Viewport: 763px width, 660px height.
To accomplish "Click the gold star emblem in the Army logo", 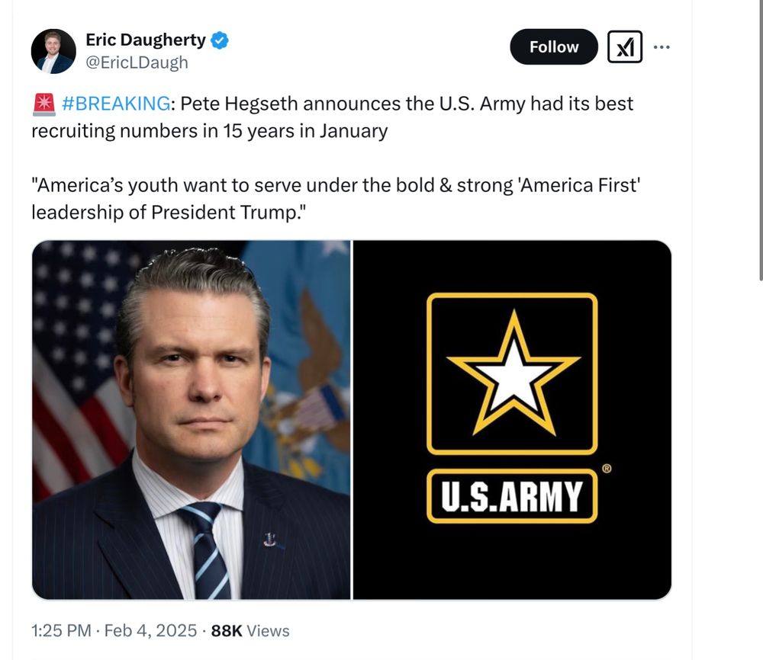I will tap(512, 372).
